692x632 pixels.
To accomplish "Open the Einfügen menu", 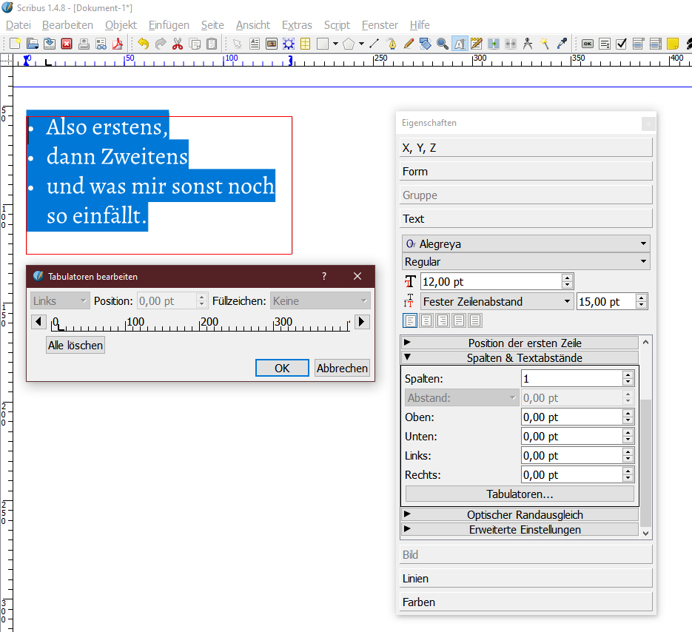I will pos(169,24).
